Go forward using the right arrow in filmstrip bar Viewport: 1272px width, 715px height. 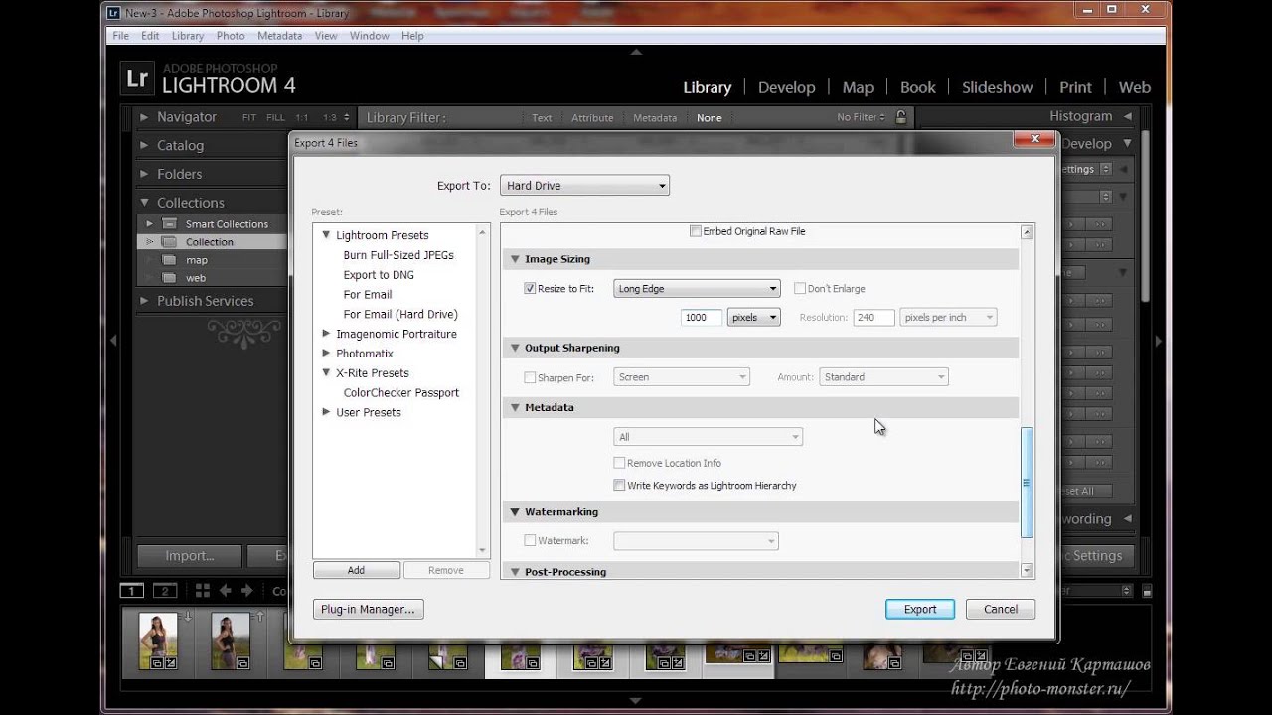tap(247, 590)
